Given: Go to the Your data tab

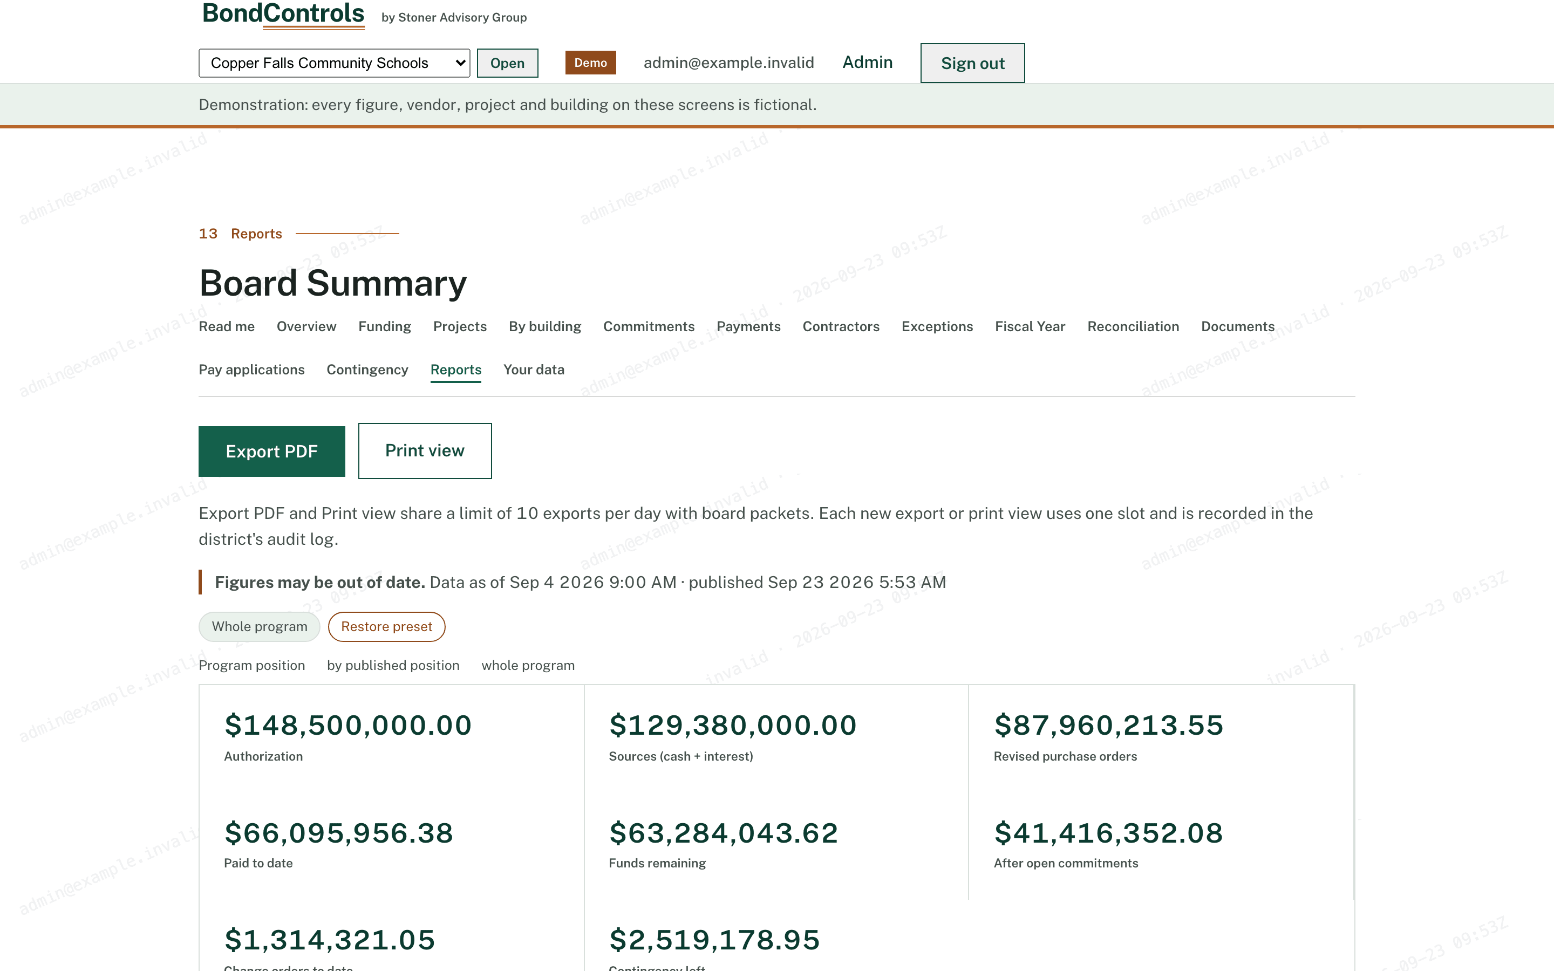Looking at the screenshot, I should coord(534,370).
